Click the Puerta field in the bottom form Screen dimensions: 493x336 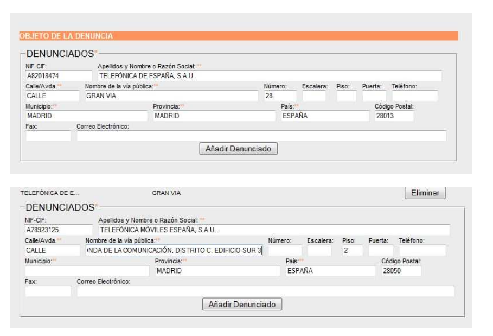tap(381, 250)
